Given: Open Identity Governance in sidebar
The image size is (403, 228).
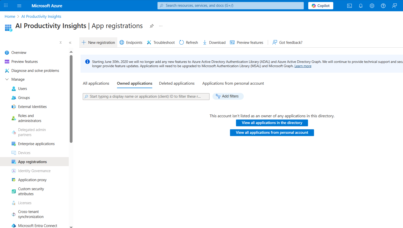Looking at the screenshot, I should tap(34, 171).
